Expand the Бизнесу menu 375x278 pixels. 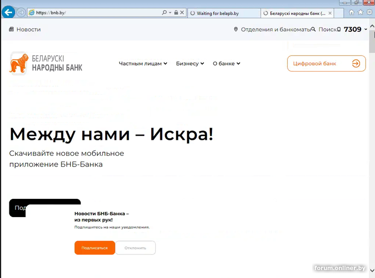190,64
